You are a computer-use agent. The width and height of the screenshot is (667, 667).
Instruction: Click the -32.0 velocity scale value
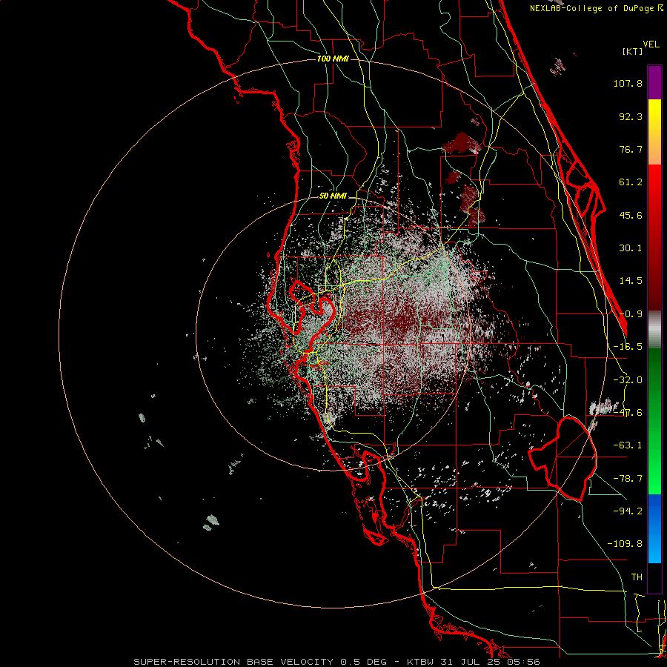coord(628,380)
